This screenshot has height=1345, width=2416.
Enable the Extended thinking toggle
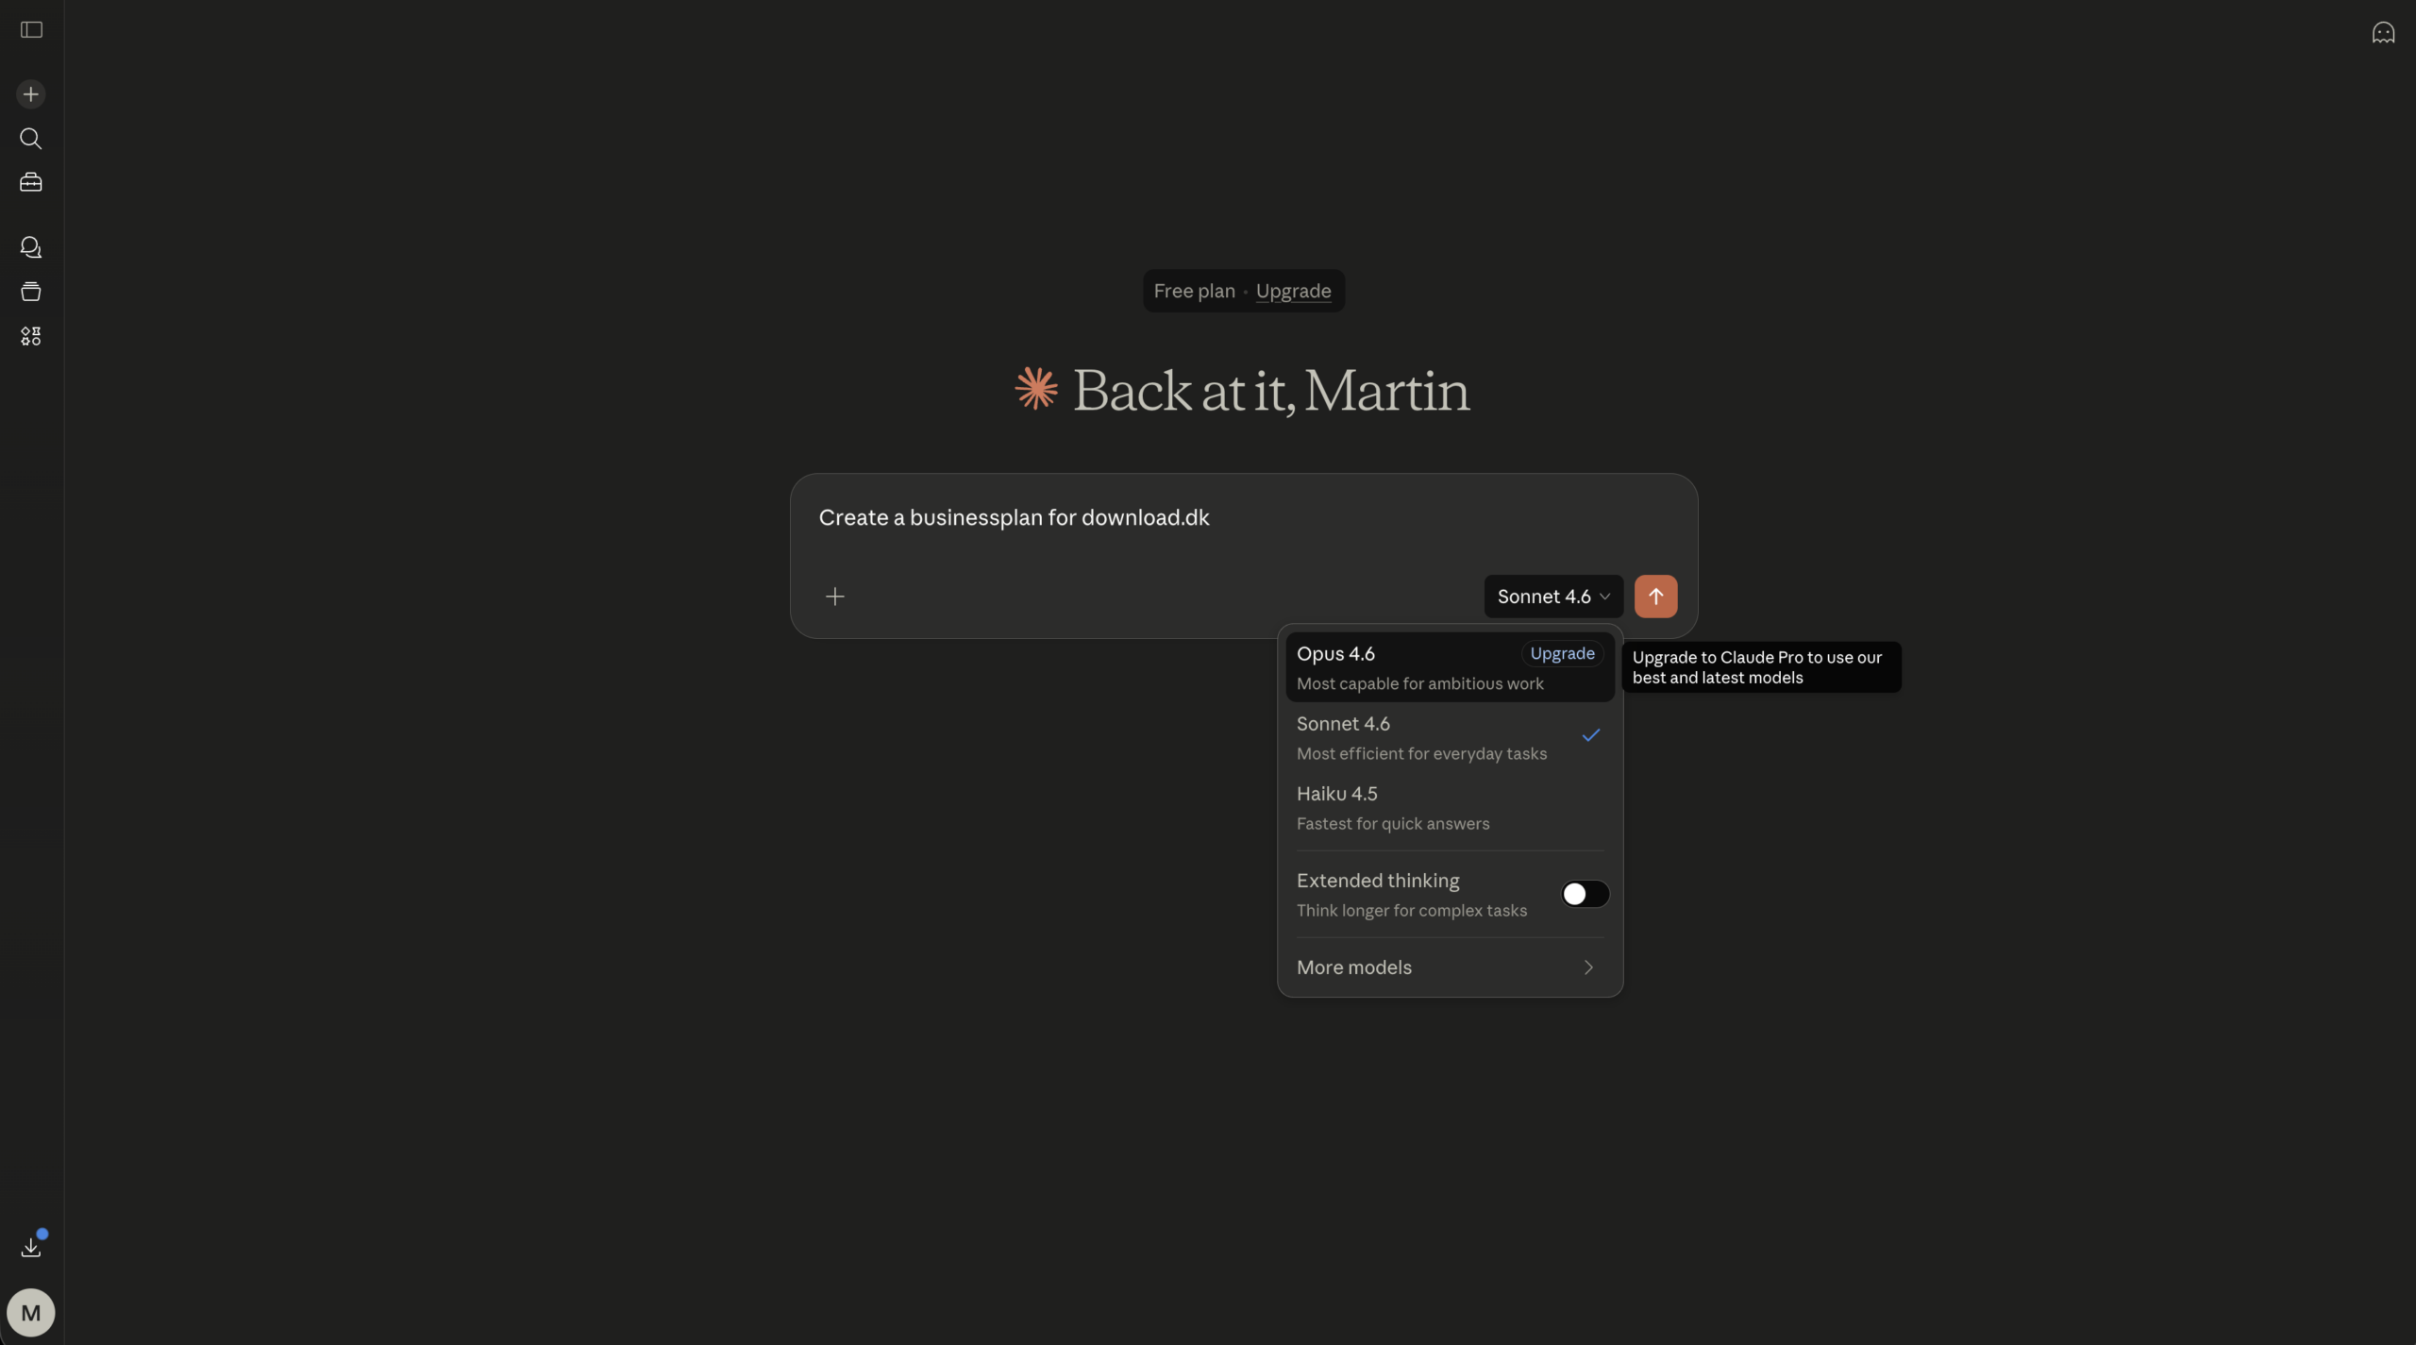pos(1585,894)
